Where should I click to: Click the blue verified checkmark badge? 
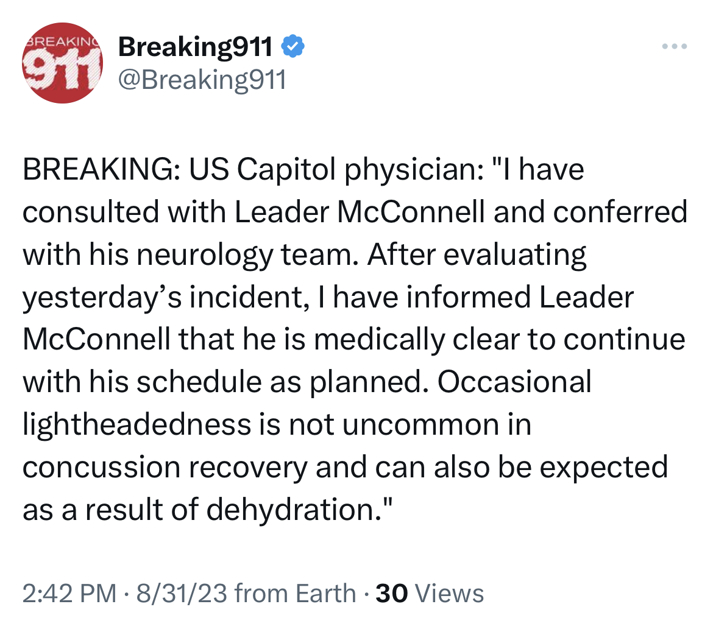pyautogui.click(x=293, y=46)
